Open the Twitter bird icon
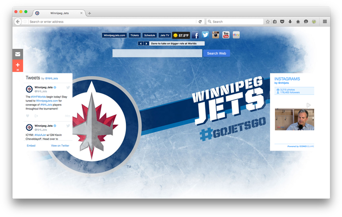This screenshot has height=217, width=342. pos(205,35)
